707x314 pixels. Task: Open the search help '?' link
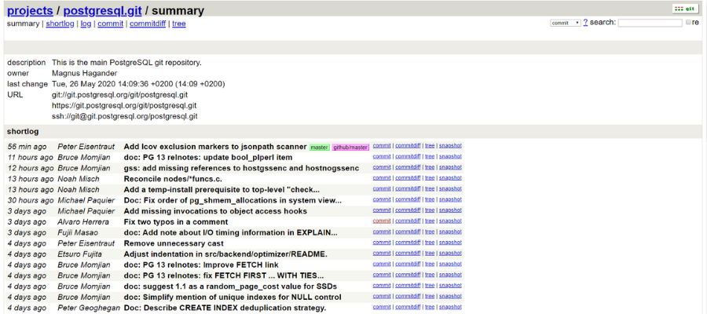pos(585,22)
